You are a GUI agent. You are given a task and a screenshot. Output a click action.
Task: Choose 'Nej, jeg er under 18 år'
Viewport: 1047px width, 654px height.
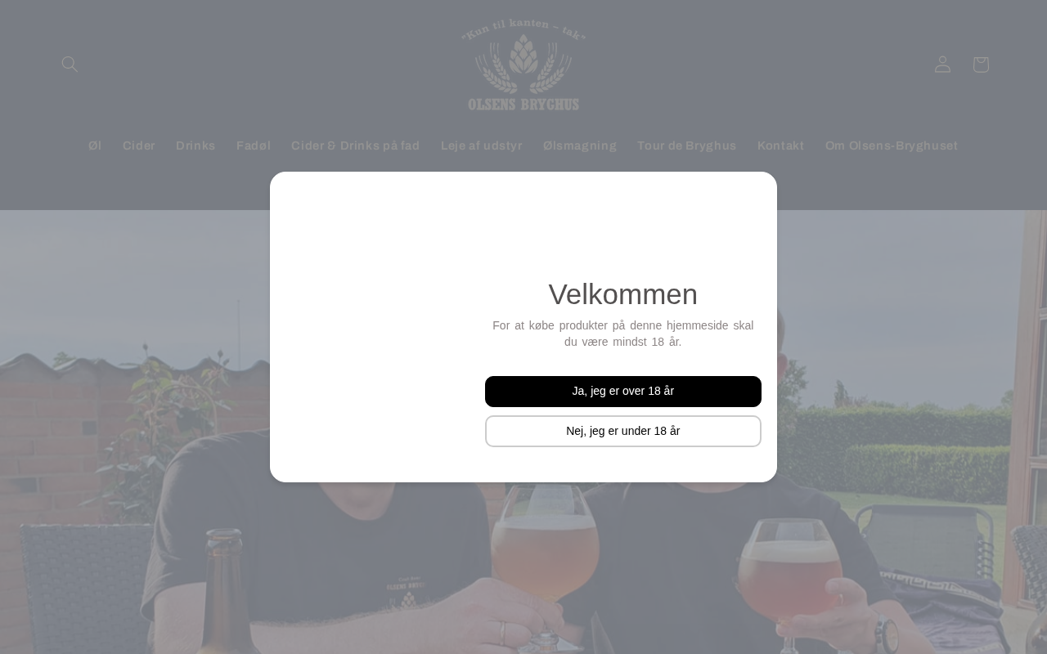(623, 431)
